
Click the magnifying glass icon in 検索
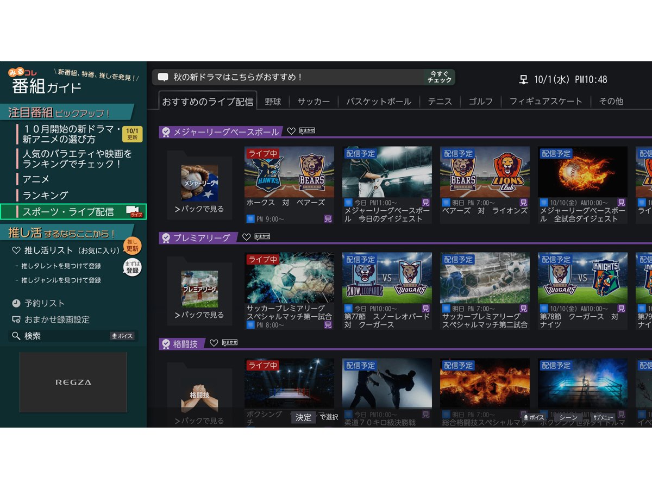[x=16, y=335]
